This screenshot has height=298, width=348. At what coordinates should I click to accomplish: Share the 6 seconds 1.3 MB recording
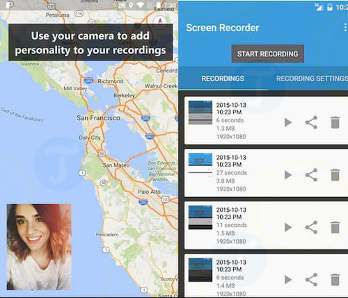(311, 122)
